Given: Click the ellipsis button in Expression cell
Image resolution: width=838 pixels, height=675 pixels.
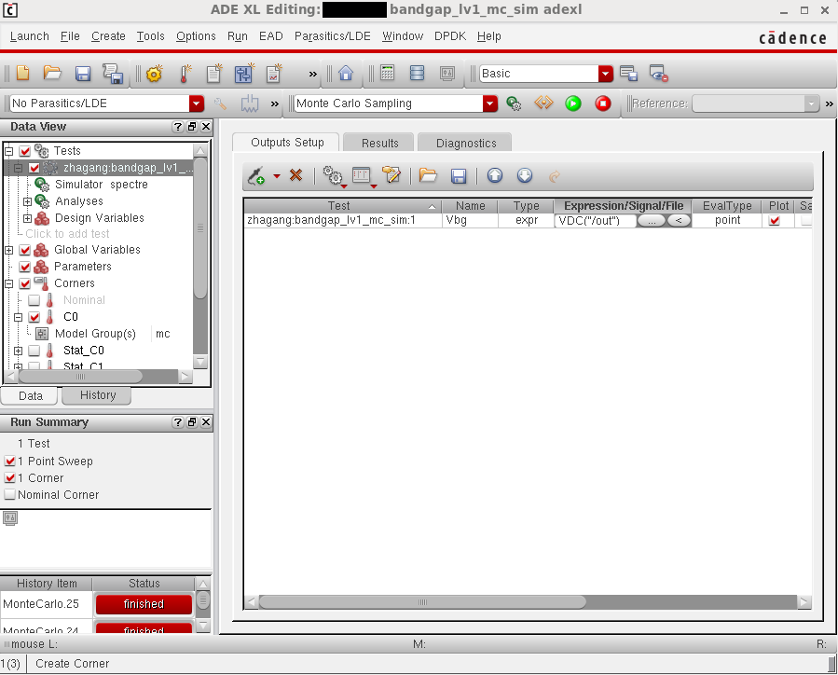Looking at the screenshot, I should coord(651,220).
